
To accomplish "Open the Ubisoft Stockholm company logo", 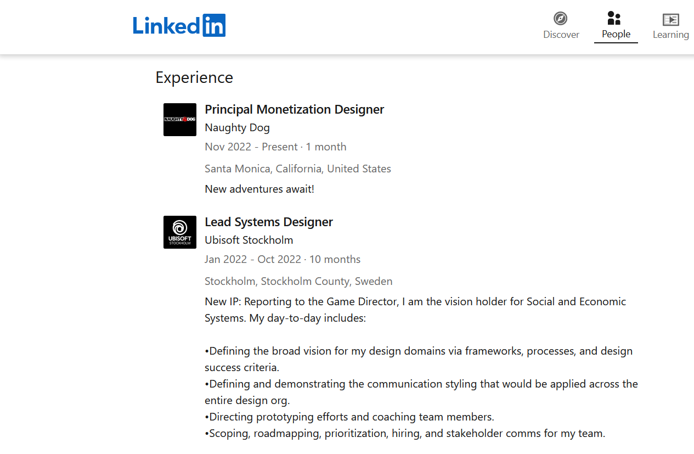I will 180,232.
